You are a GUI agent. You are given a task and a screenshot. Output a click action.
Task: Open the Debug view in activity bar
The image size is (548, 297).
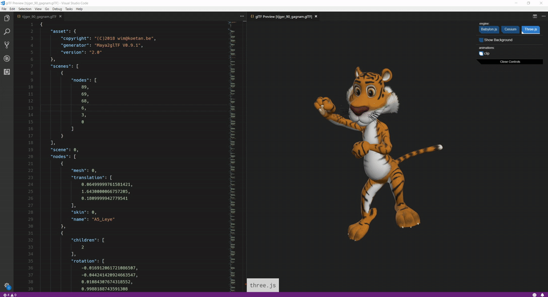pyautogui.click(x=7, y=58)
